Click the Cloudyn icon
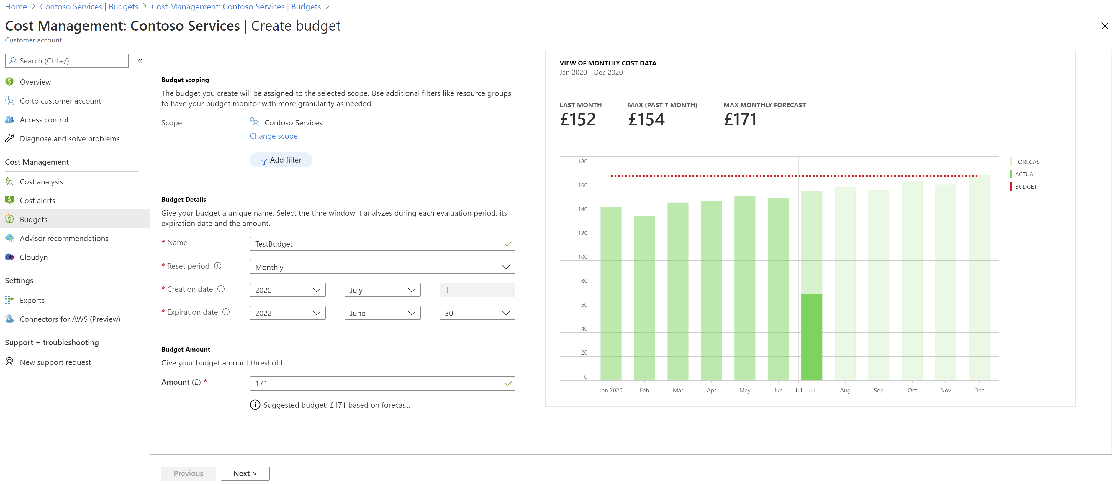 click(x=9, y=257)
